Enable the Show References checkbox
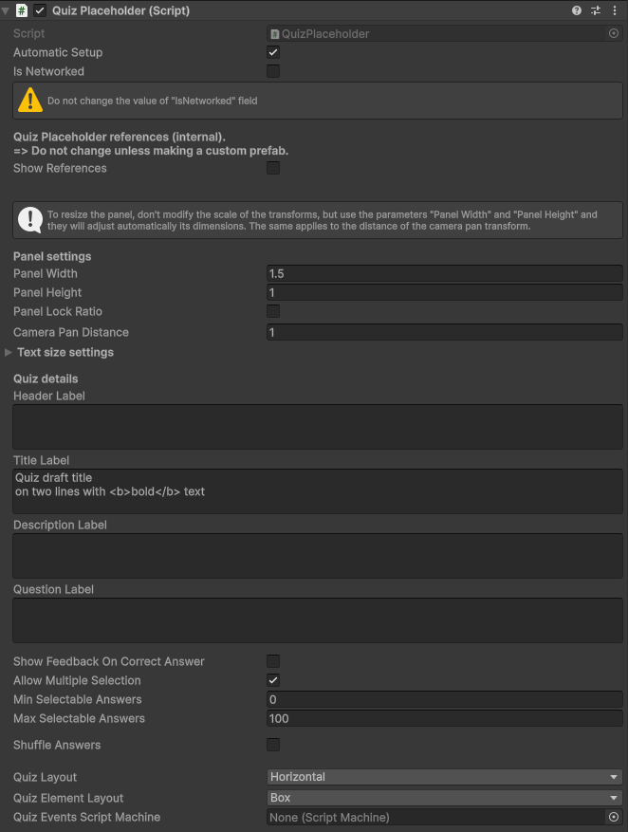 (x=272, y=168)
